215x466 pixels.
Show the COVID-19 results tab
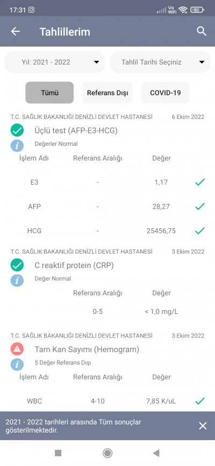tap(166, 93)
